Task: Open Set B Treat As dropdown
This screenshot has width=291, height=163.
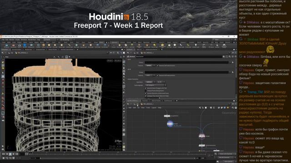Action: point(150,76)
